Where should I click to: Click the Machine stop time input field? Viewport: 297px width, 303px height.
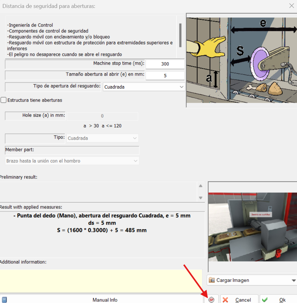click(165, 64)
